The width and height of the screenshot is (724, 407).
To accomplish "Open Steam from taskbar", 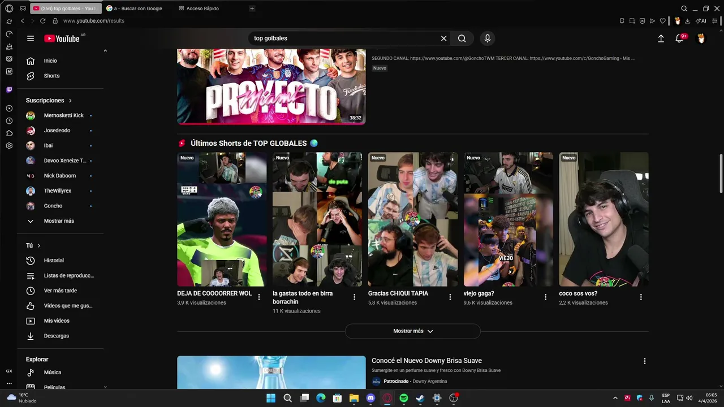I will pos(420,398).
